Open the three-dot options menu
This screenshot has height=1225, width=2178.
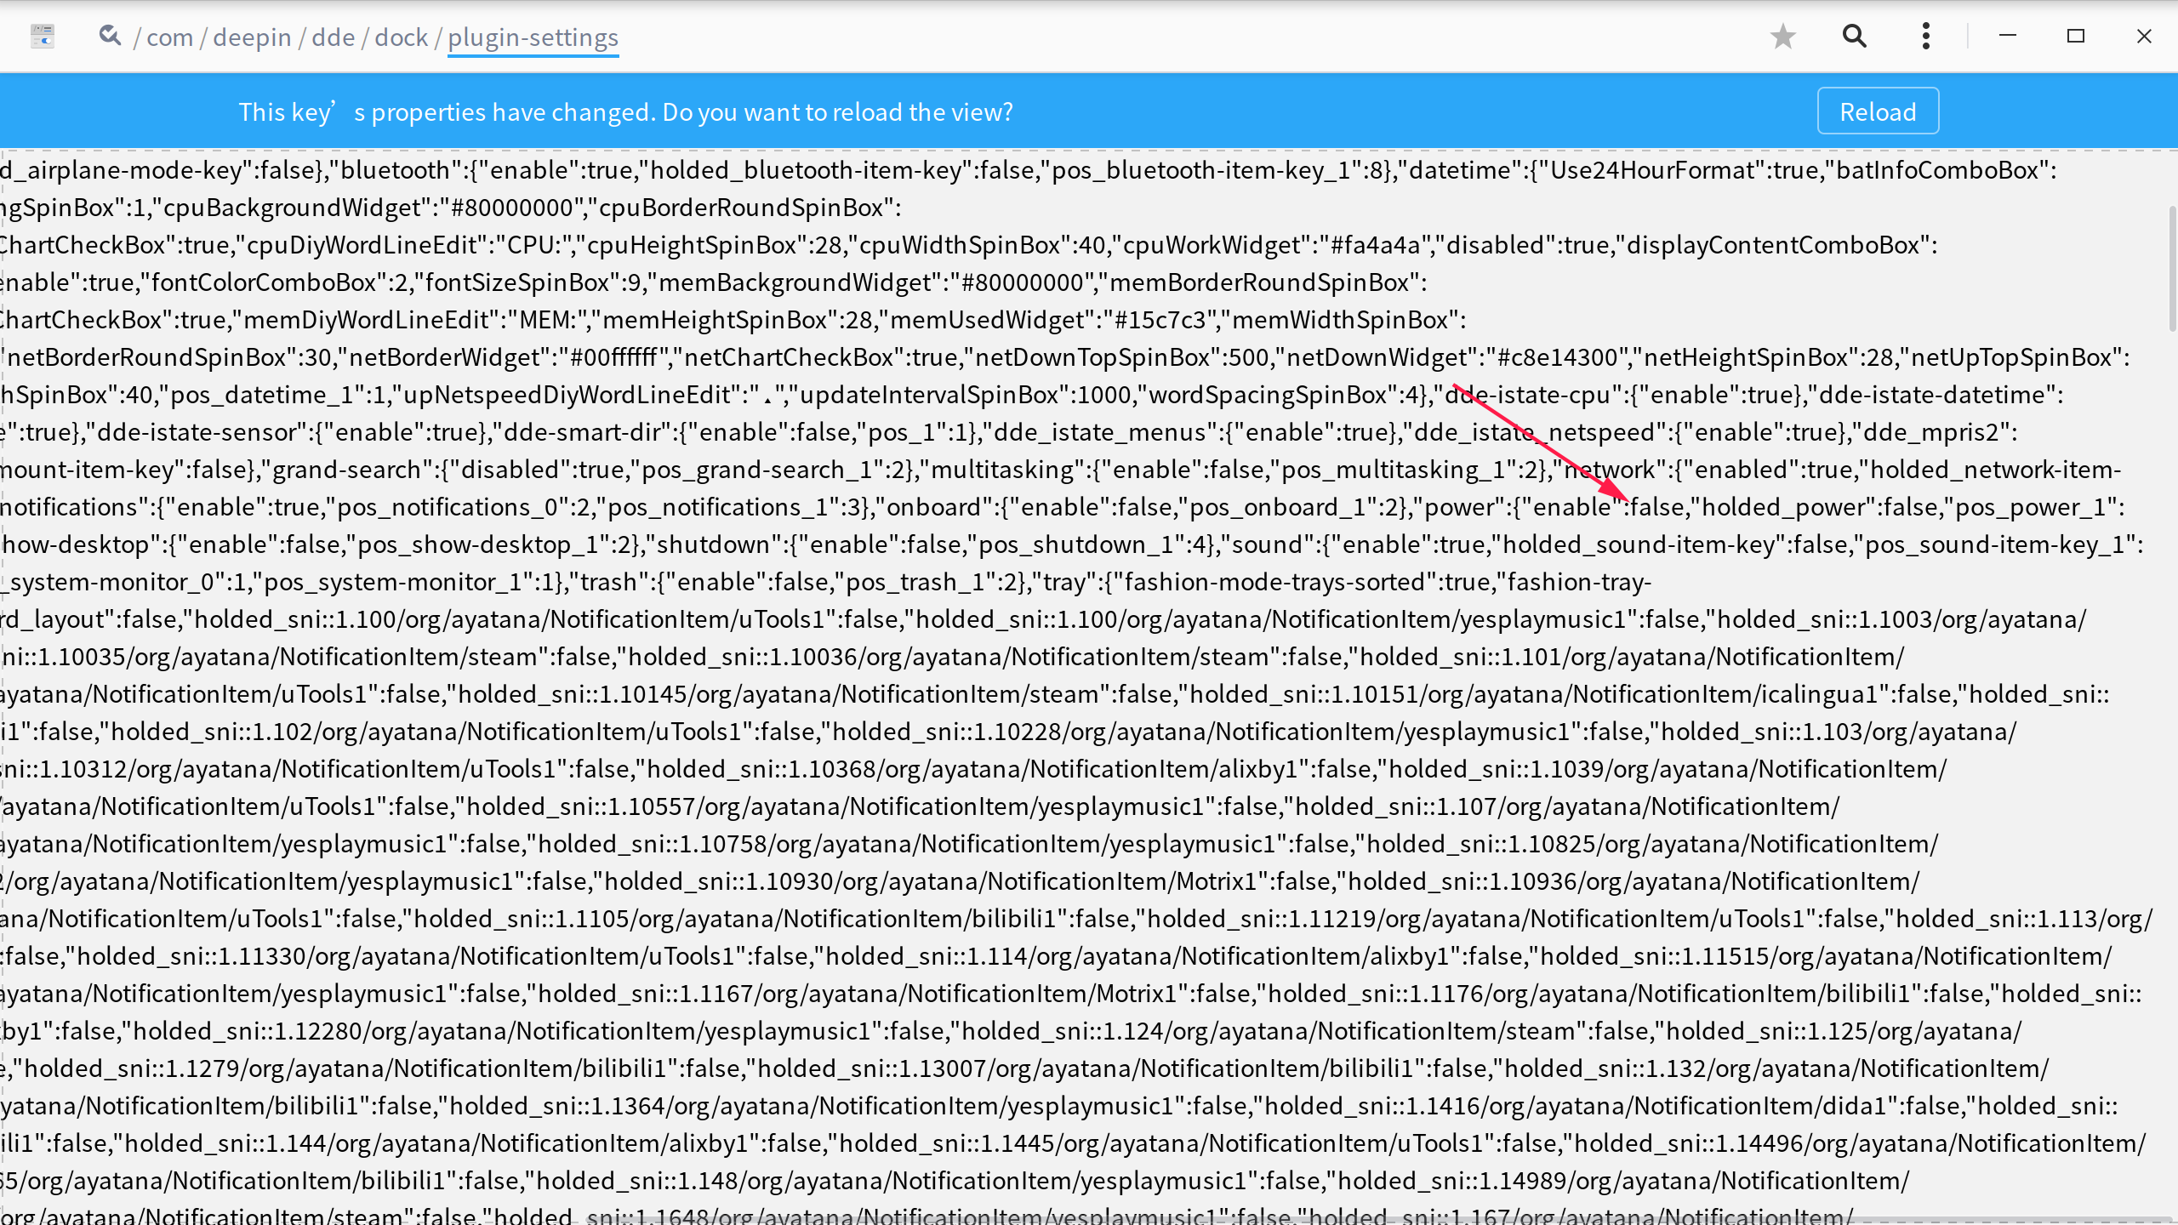pos(1924,36)
